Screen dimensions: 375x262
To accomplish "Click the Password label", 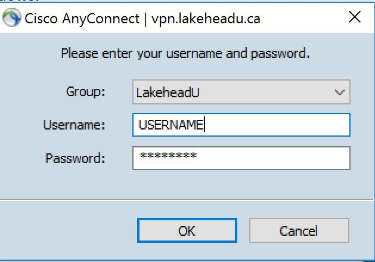I will pos(75,158).
